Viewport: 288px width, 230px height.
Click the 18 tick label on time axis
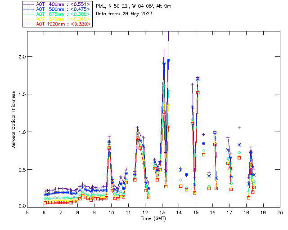(246, 212)
